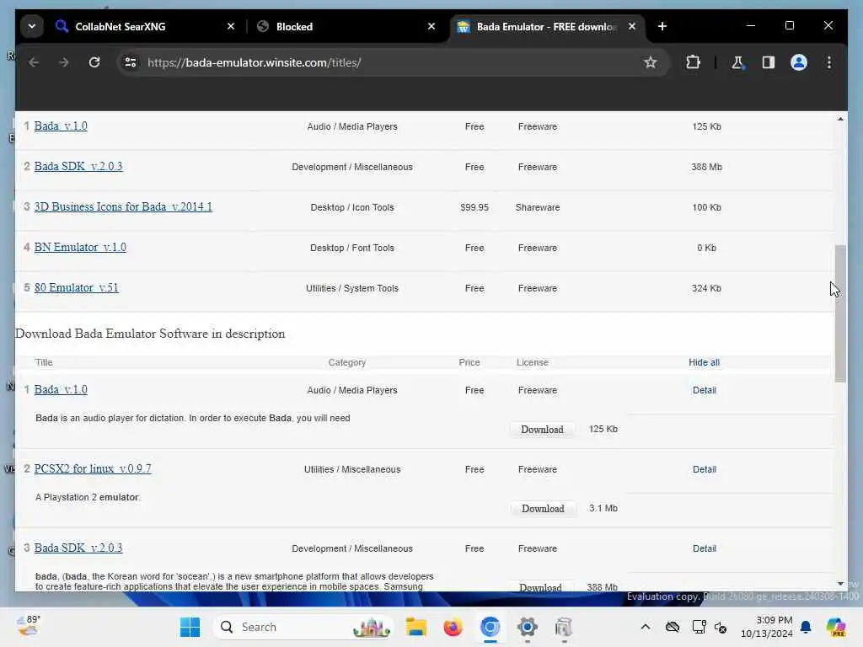Select the 388 Mb size in top list

(x=706, y=167)
